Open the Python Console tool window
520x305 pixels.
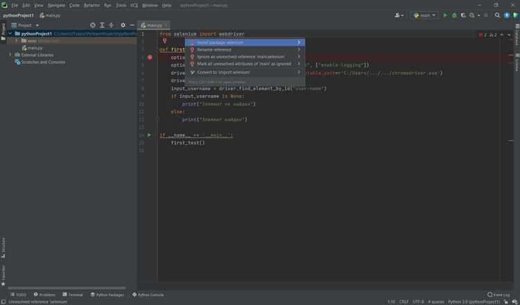pyautogui.click(x=148, y=295)
